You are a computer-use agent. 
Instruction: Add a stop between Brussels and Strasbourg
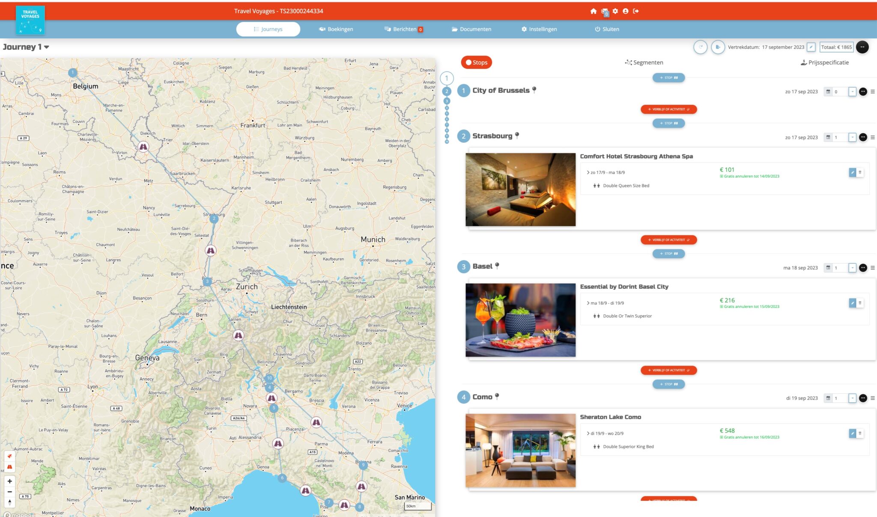tap(668, 123)
